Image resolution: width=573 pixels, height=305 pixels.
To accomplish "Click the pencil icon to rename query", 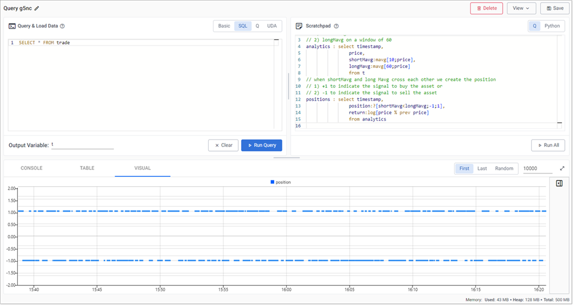I will (x=37, y=9).
